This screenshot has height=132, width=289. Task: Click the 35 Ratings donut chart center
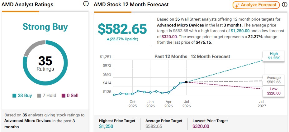click(45, 63)
